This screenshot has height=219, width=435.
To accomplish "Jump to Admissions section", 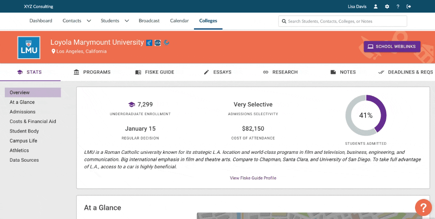I will [x=23, y=112].
